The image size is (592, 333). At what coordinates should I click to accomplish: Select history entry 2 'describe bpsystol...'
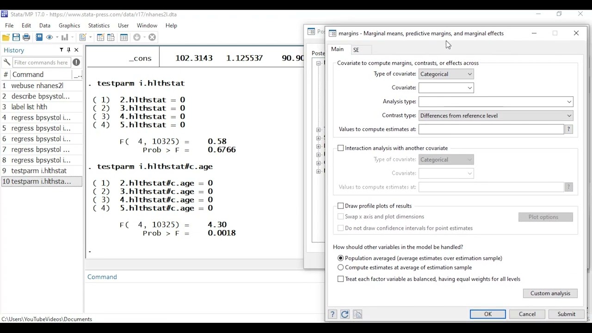tap(42, 96)
